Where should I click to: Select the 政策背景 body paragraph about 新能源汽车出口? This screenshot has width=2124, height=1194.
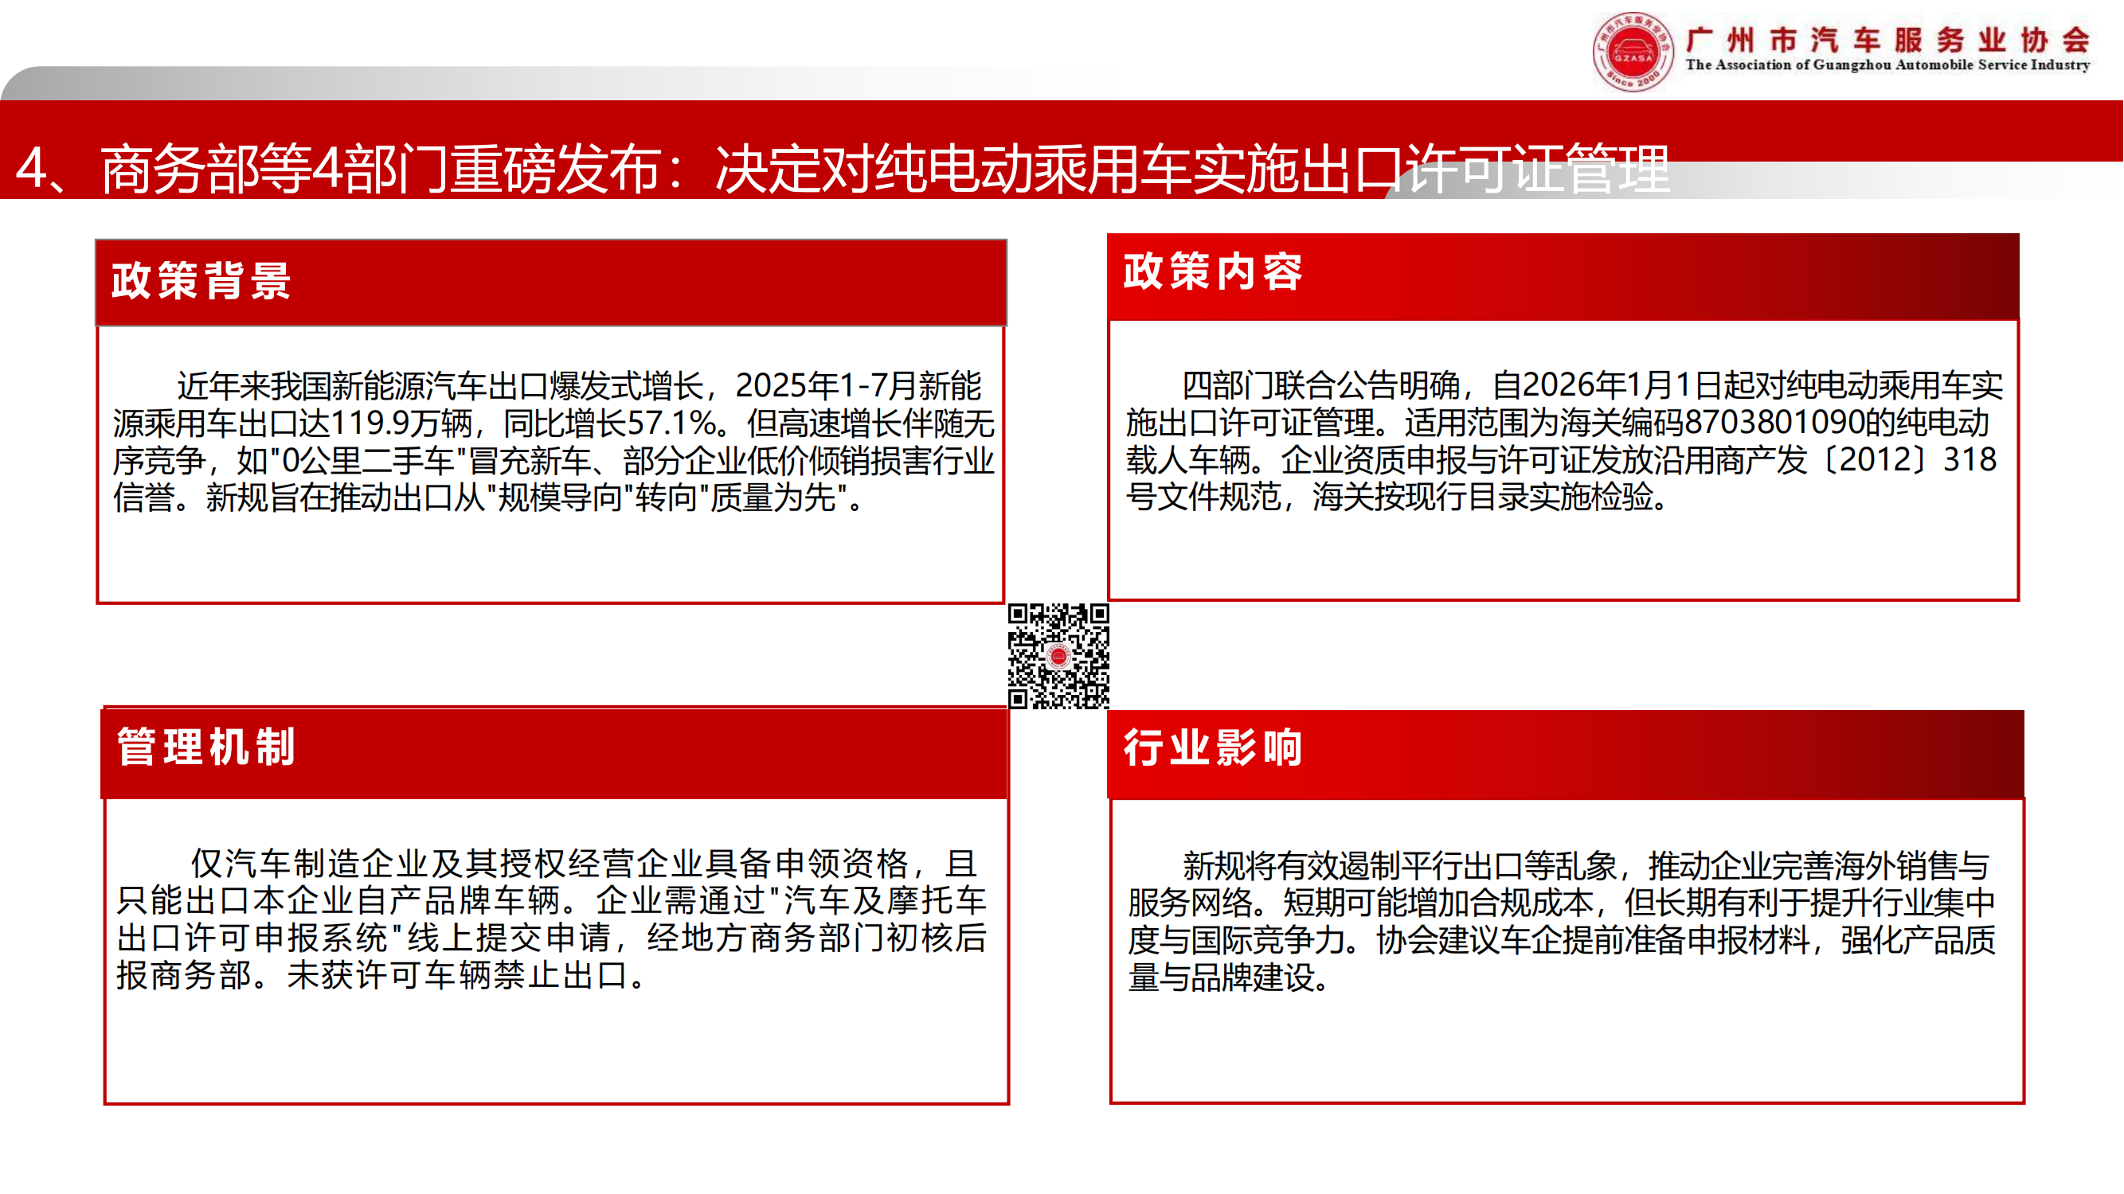pos(553,442)
